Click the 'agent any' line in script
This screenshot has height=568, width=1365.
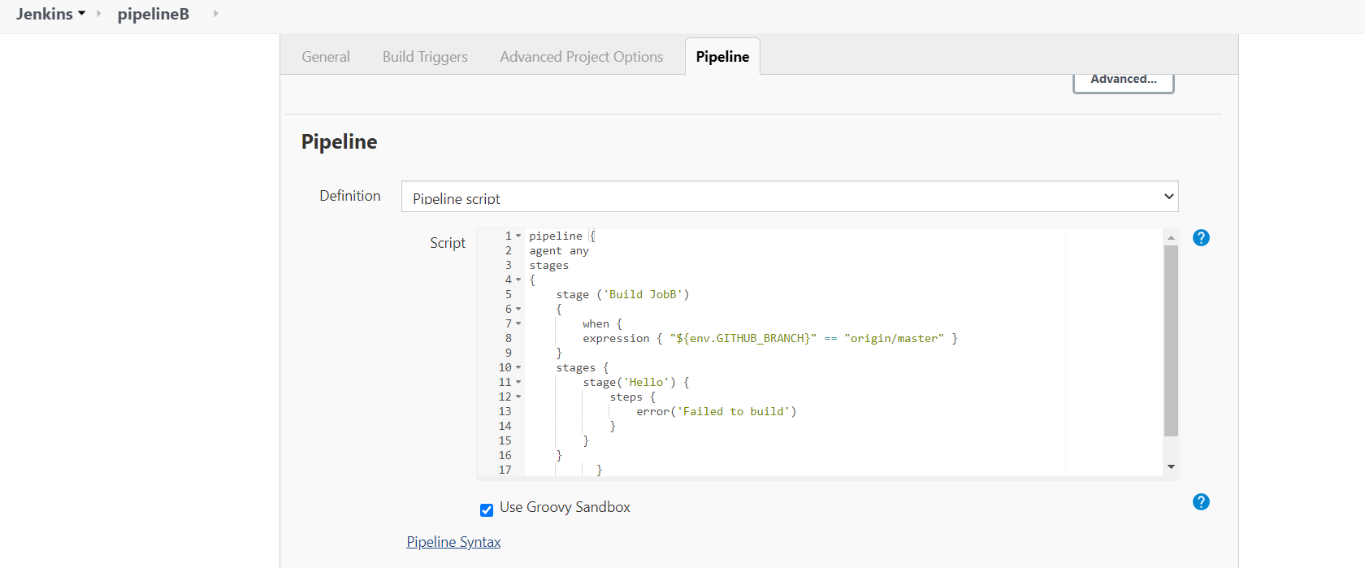pyautogui.click(x=559, y=251)
